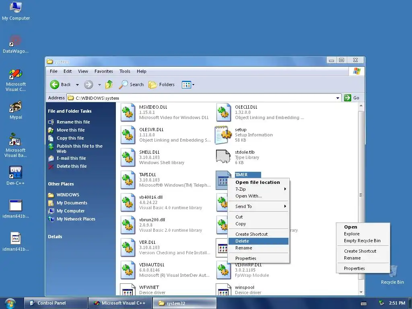Open the Start button orb
412x309 pixels.
(x=10, y=303)
